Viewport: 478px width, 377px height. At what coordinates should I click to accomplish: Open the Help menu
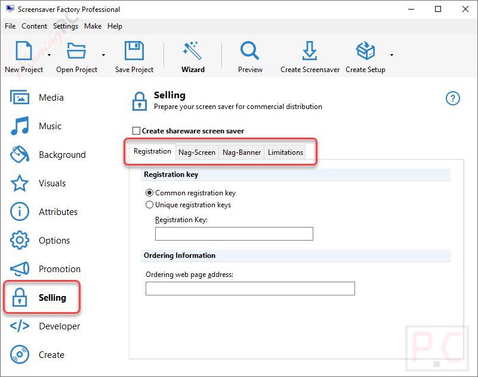(115, 26)
